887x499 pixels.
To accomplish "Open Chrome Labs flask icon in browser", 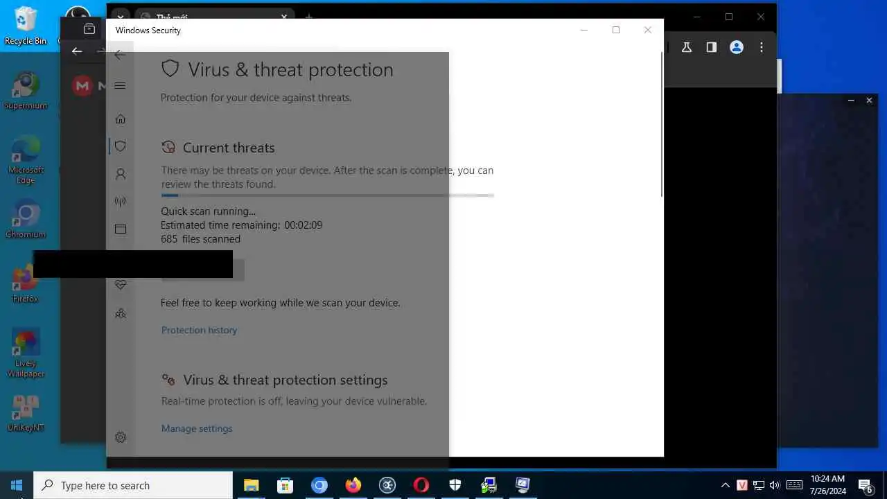I will tap(687, 47).
